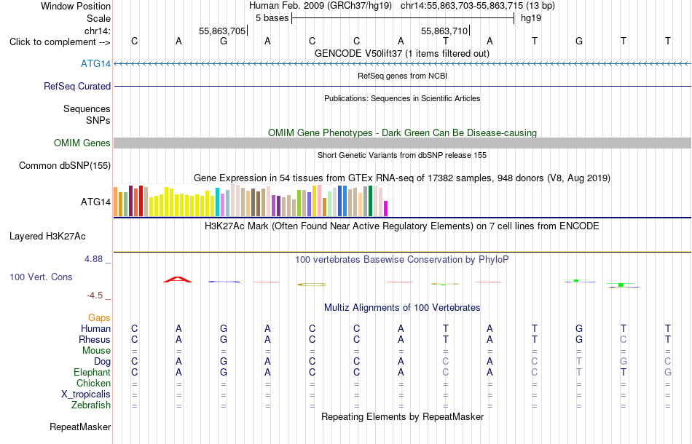Click the red A peak in PhyloP conservation
The width and height of the screenshot is (692, 444).
(x=178, y=280)
